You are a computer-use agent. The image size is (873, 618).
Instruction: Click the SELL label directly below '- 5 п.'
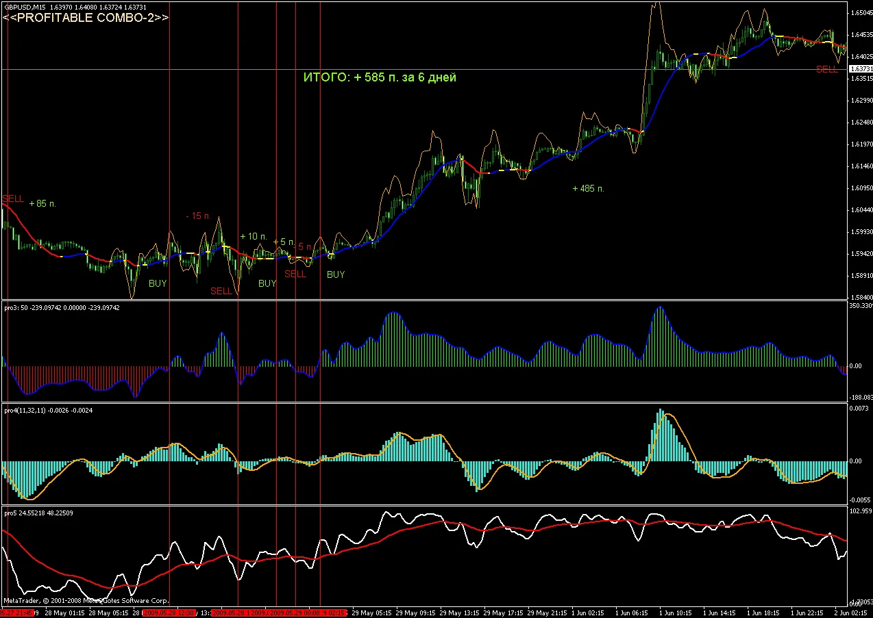[295, 274]
